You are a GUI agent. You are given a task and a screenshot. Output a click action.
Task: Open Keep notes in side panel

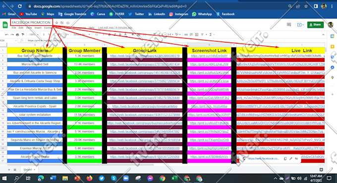point(332,46)
